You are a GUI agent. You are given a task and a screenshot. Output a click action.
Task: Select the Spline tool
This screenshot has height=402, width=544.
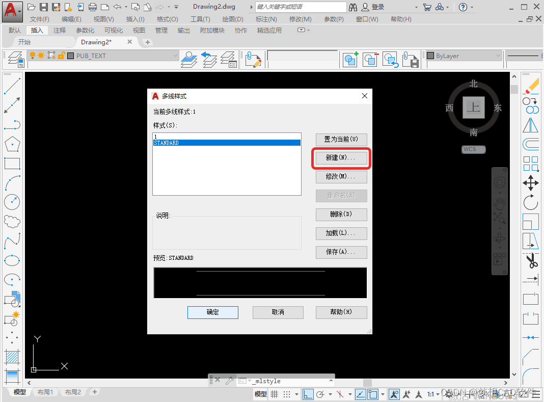pyautogui.click(x=12, y=241)
